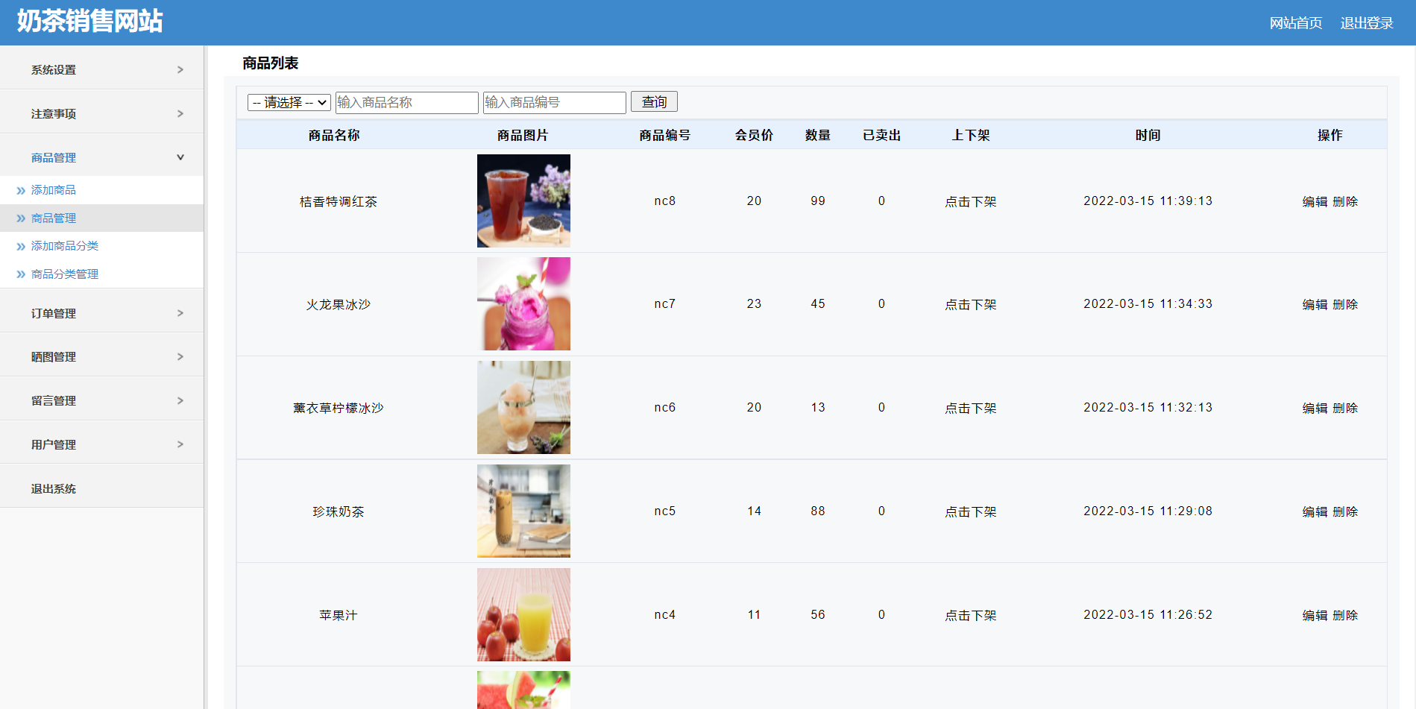The height and width of the screenshot is (709, 1416).
Task: Focus the 输入商品编号 input field
Action: tap(554, 102)
